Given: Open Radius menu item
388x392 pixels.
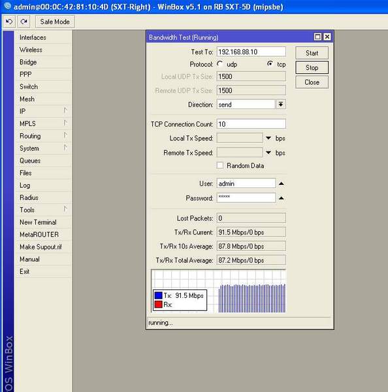Looking at the screenshot, I should [44, 197].
